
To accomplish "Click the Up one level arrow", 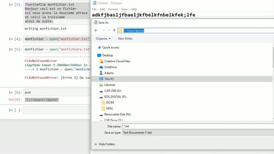I will (x=114, y=30).
